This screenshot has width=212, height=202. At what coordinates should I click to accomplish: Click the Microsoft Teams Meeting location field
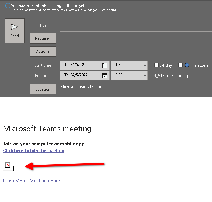[x=136, y=89]
